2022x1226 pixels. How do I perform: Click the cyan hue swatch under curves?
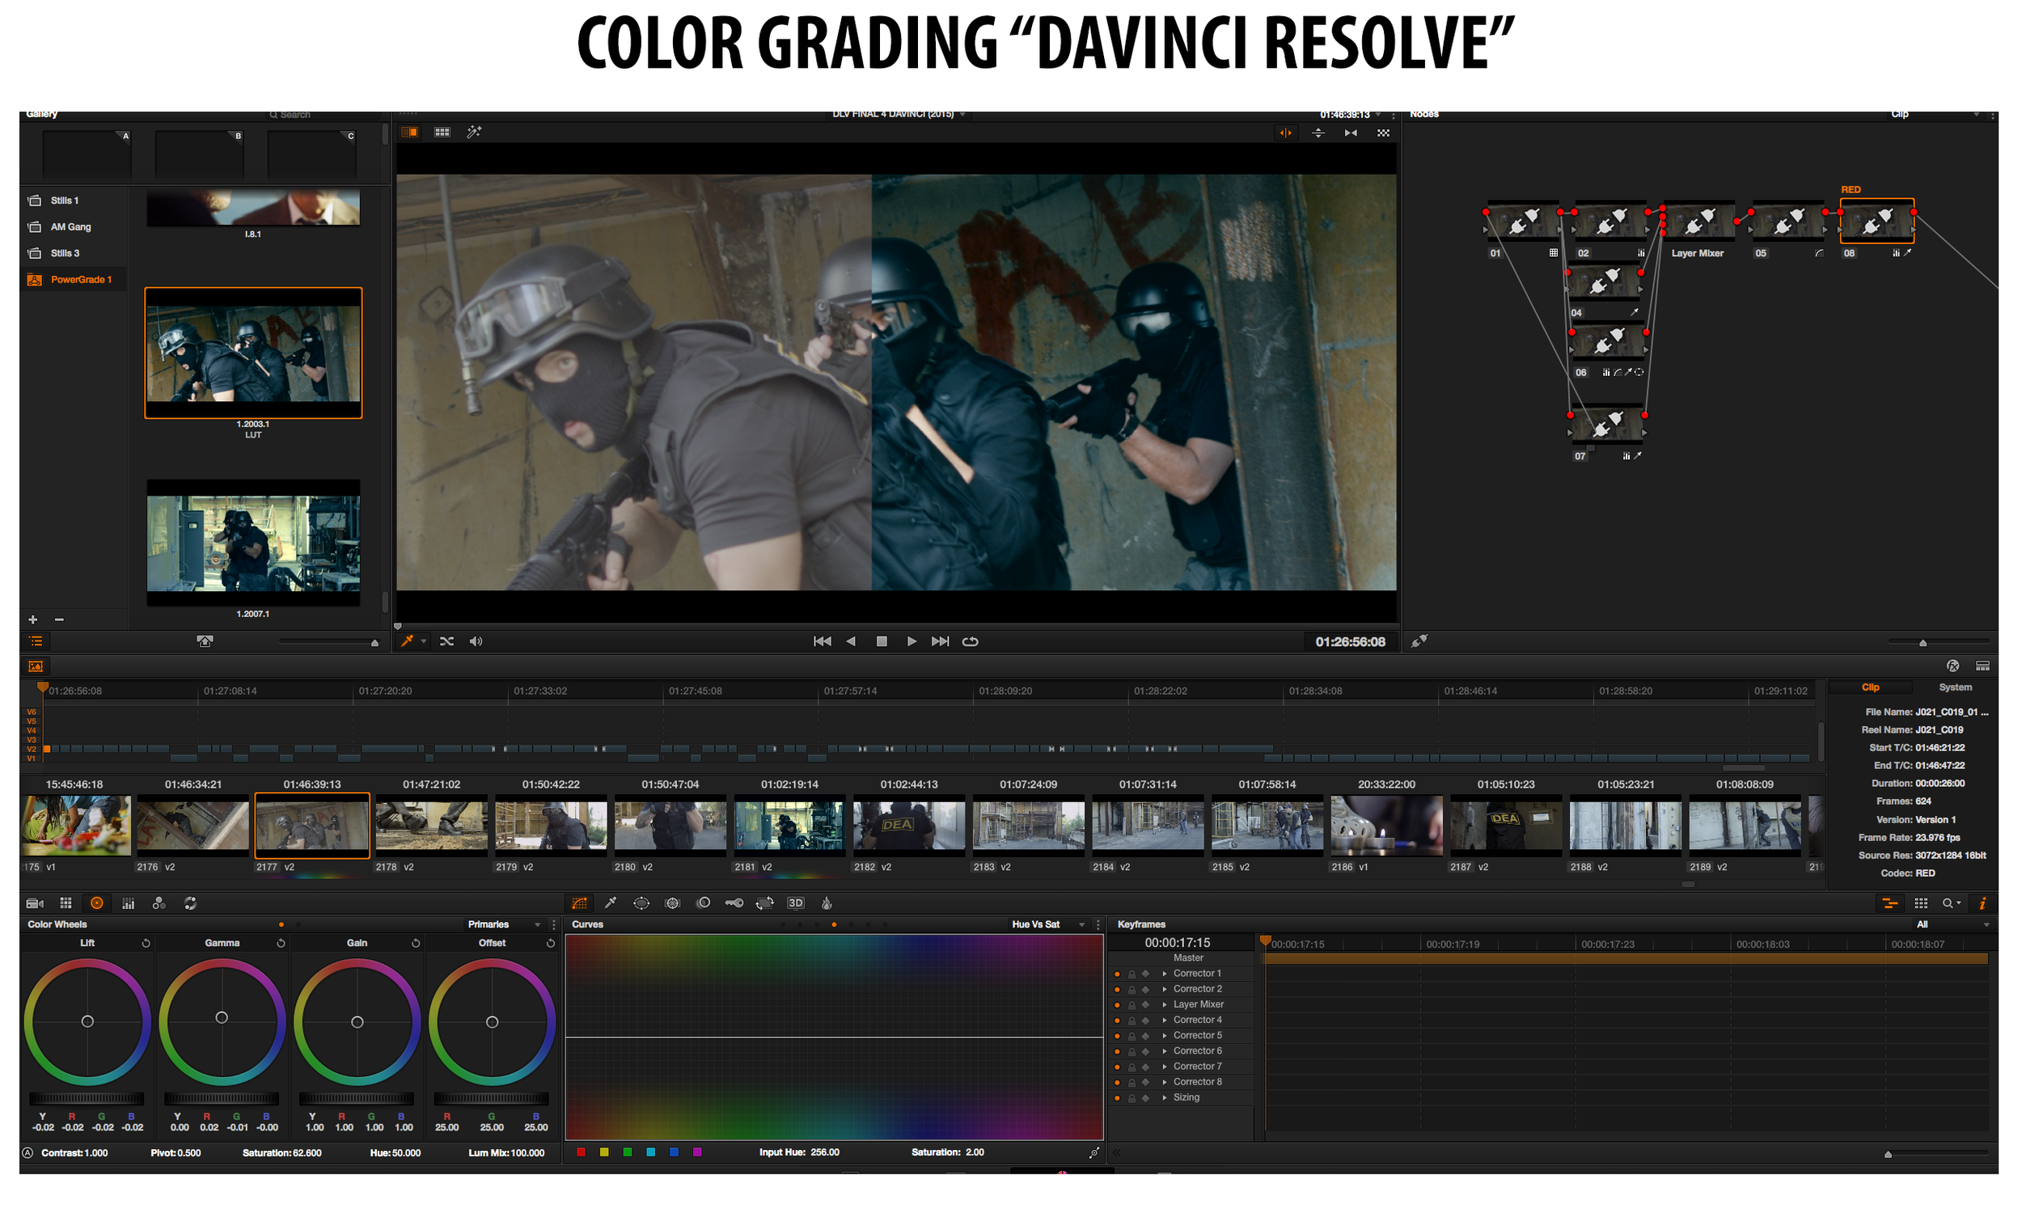coord(651,1153)
